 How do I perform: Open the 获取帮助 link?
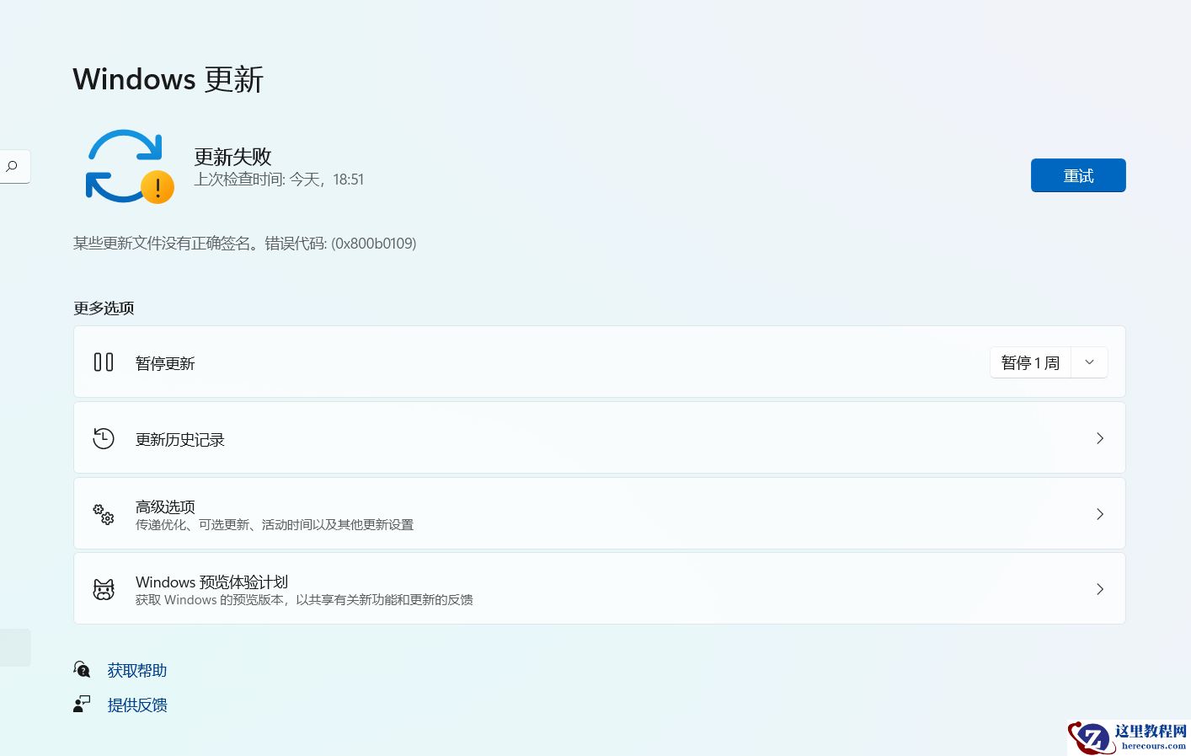pyautogui.click(x=137, y=670)
